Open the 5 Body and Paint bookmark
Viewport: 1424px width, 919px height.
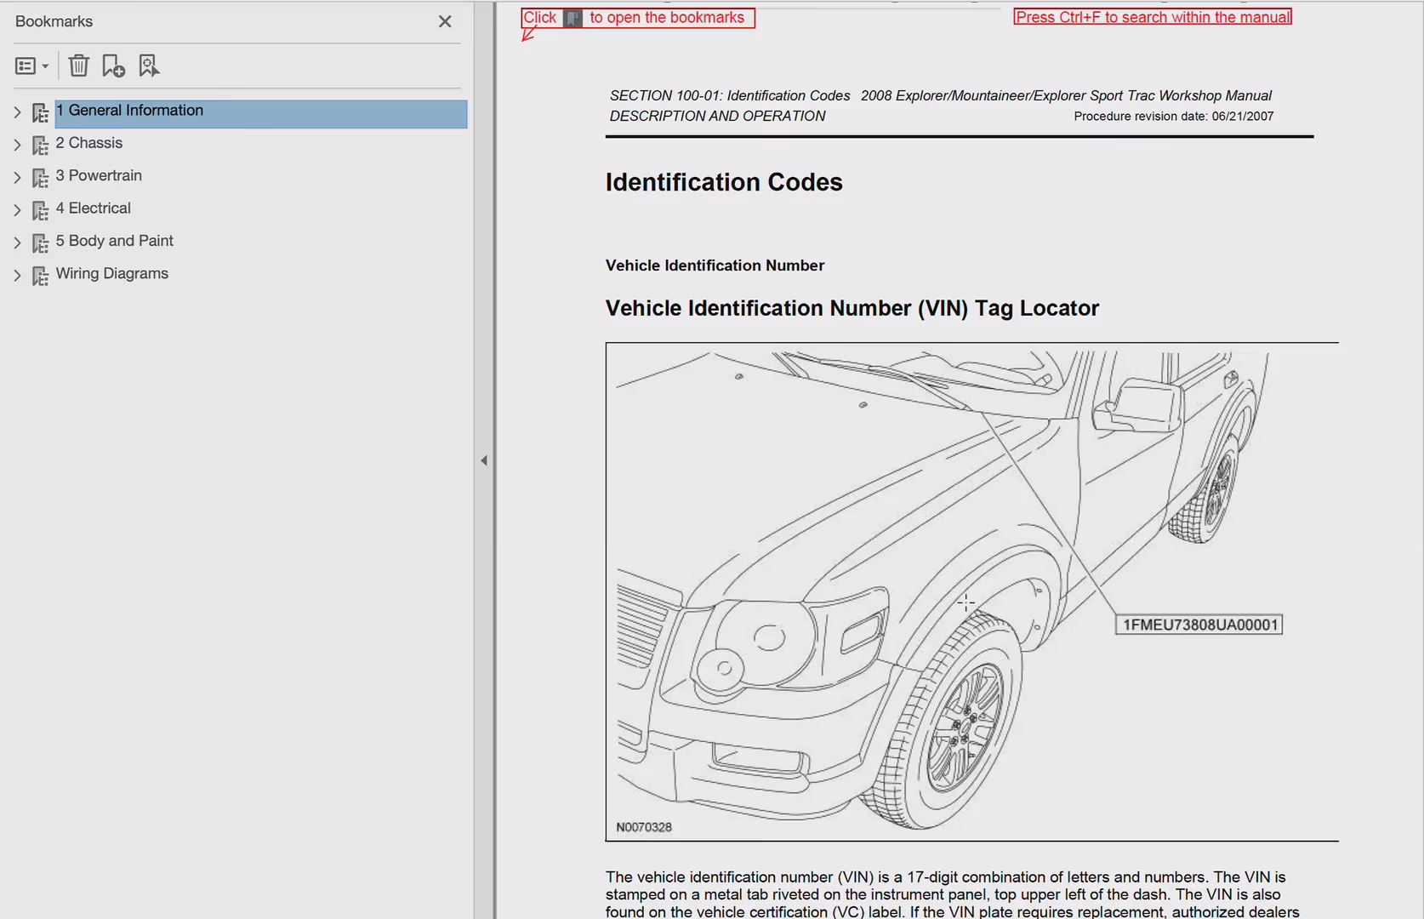coord(115,241)
